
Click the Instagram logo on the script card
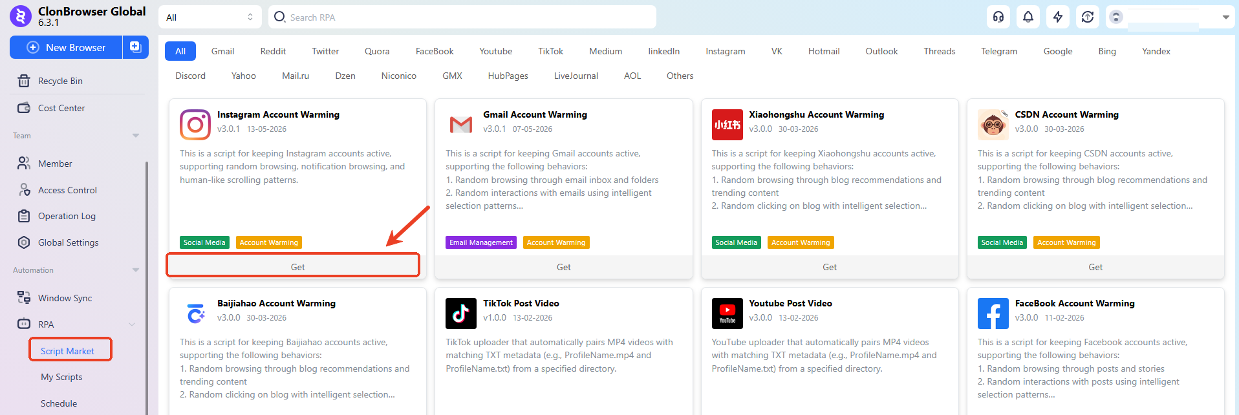click(x=195, y=125)
